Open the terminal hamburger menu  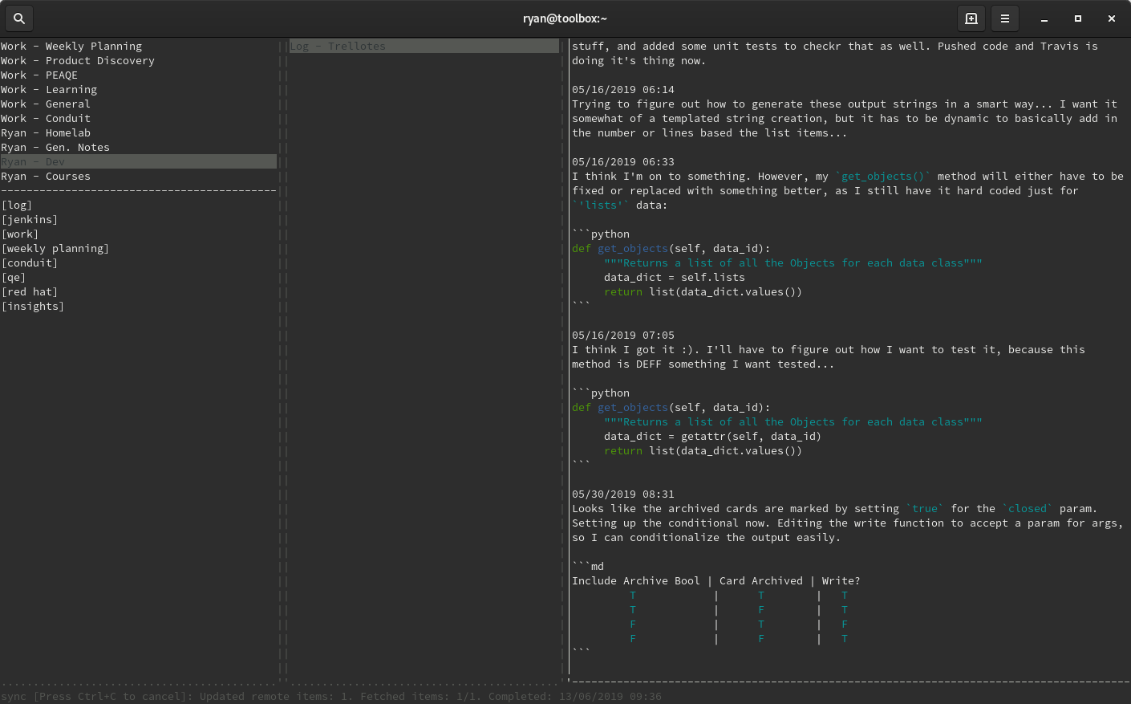coord(1004,18)
